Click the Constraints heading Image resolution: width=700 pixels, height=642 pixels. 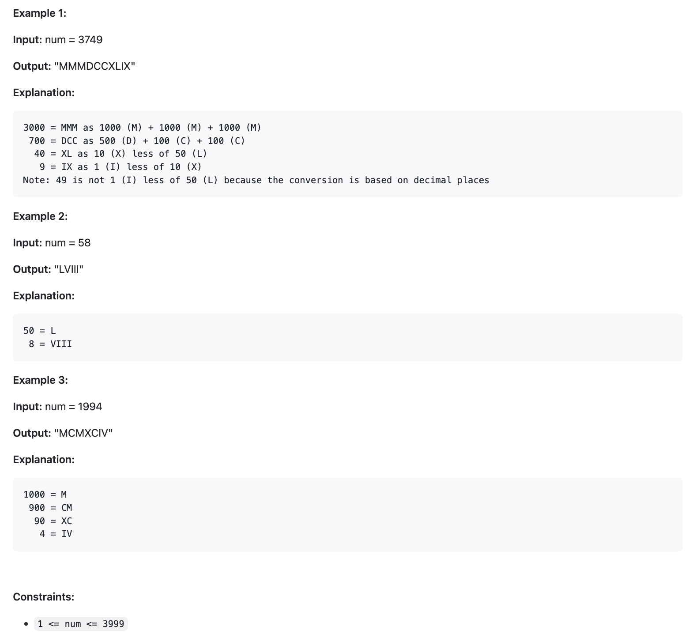coord(43,597)
